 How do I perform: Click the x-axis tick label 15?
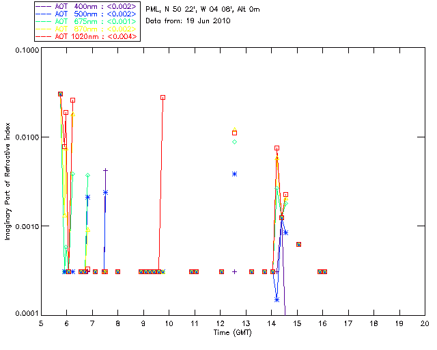(x=297, y=323)
